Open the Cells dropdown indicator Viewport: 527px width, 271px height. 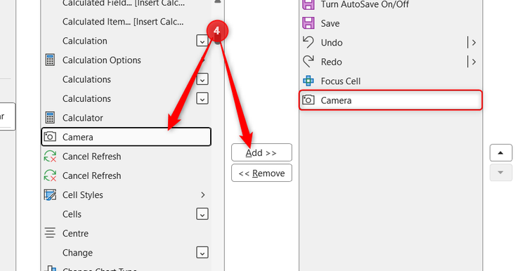pyautogui.click(x=202, y=214)
